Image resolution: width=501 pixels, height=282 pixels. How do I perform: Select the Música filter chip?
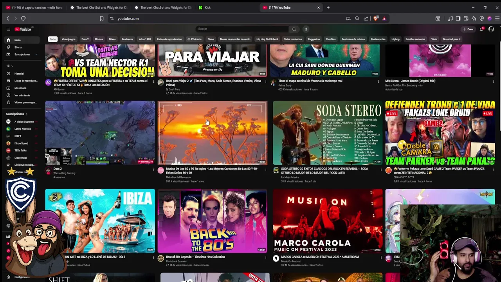[x=99, y=39]
